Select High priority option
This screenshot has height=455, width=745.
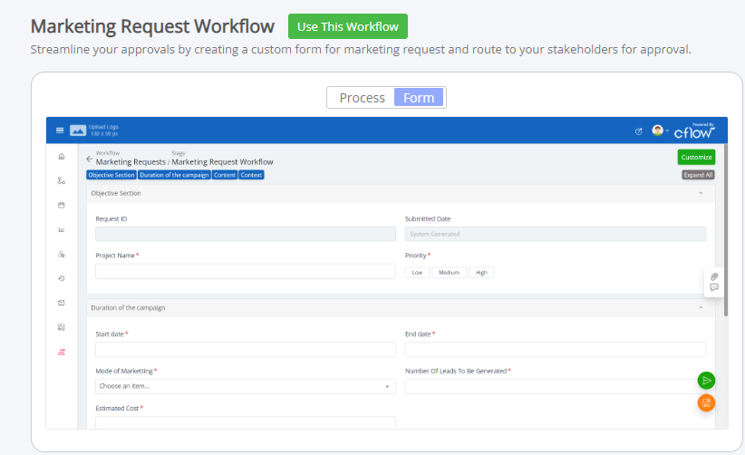[x=481, y=273]
